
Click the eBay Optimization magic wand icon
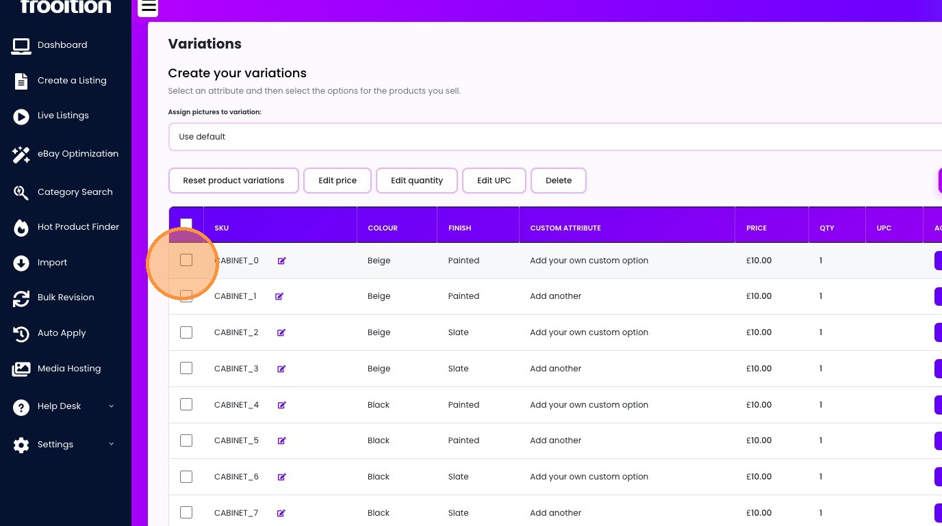tap(21, 155)
